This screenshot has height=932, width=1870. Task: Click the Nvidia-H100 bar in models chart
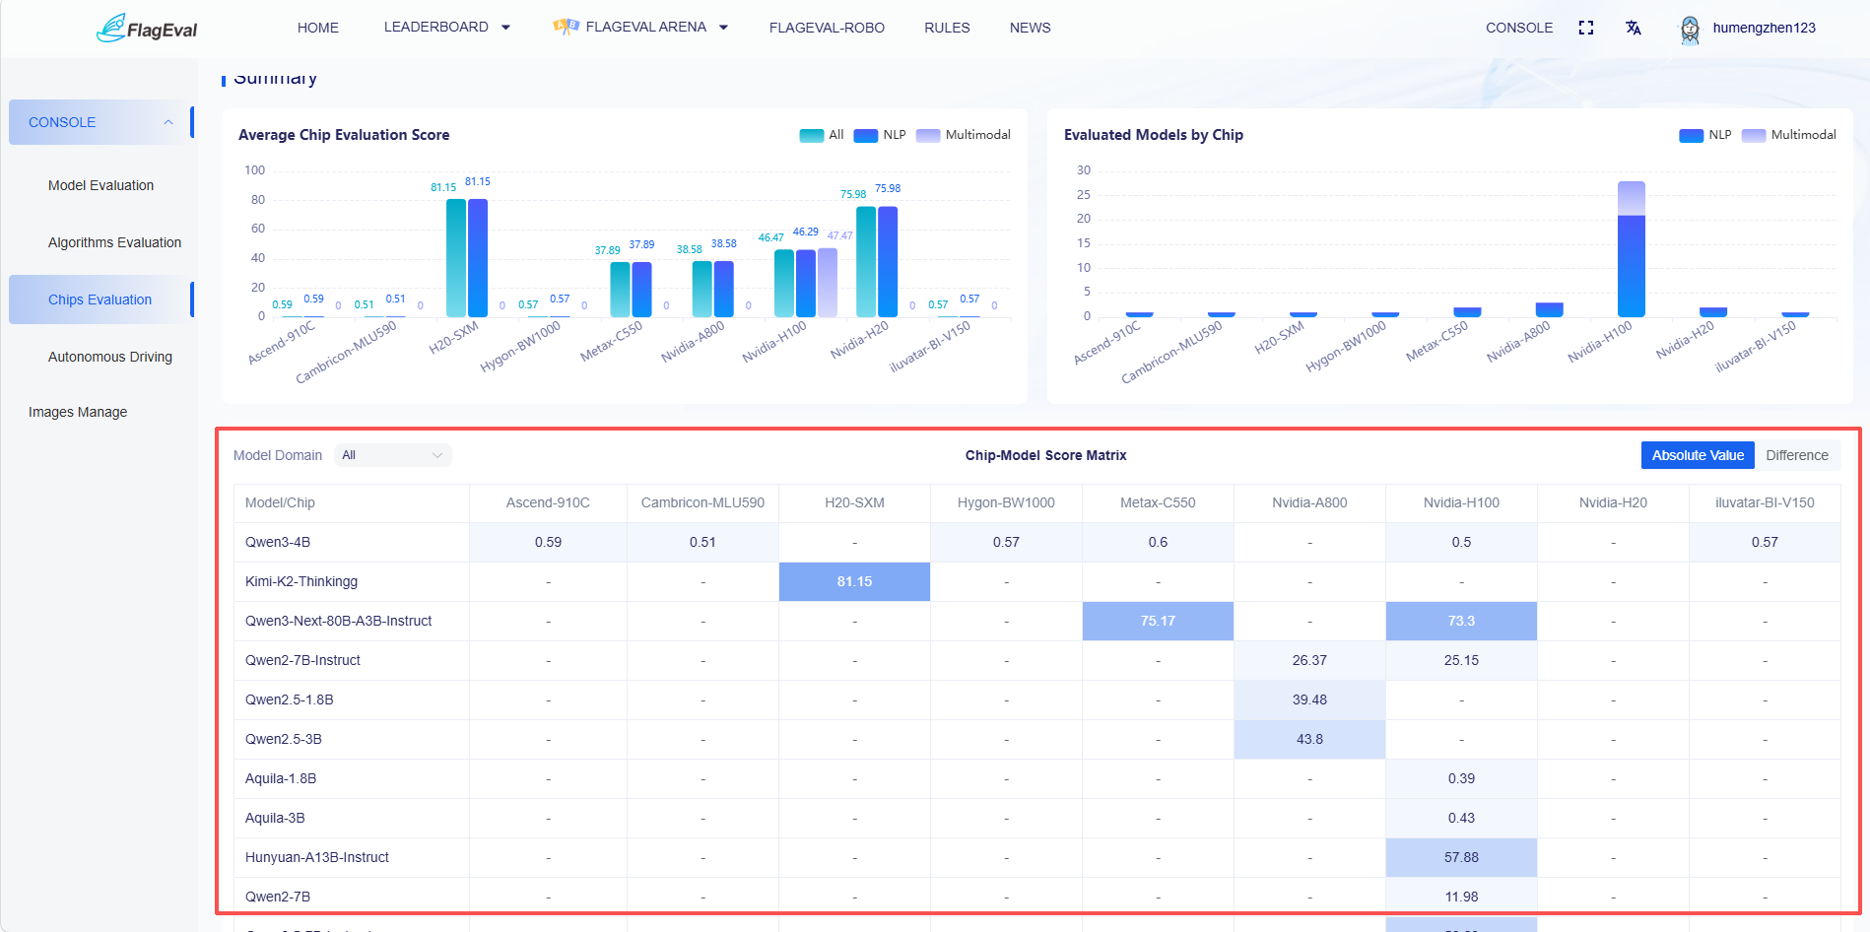1632,249
